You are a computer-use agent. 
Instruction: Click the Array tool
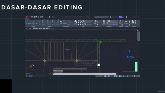[54, 25]
